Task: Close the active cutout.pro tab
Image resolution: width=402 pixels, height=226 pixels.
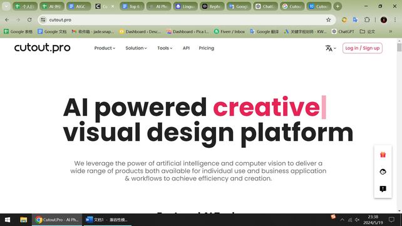Action: click(x=113, y=6)
